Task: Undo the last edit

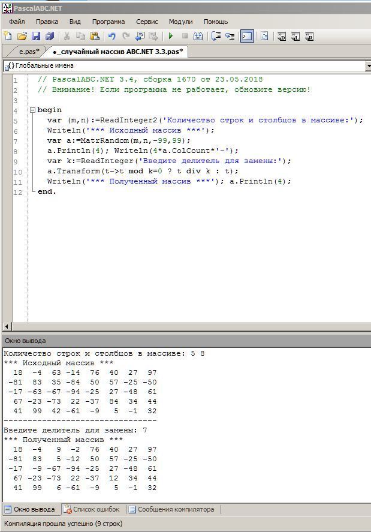Action: [x=111, y=36]
